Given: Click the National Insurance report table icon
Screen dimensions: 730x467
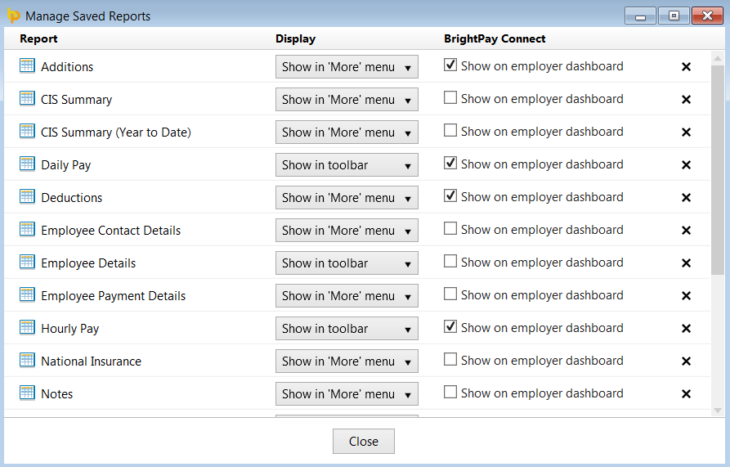Looking at the screenshot, I should tap(27, 360).
